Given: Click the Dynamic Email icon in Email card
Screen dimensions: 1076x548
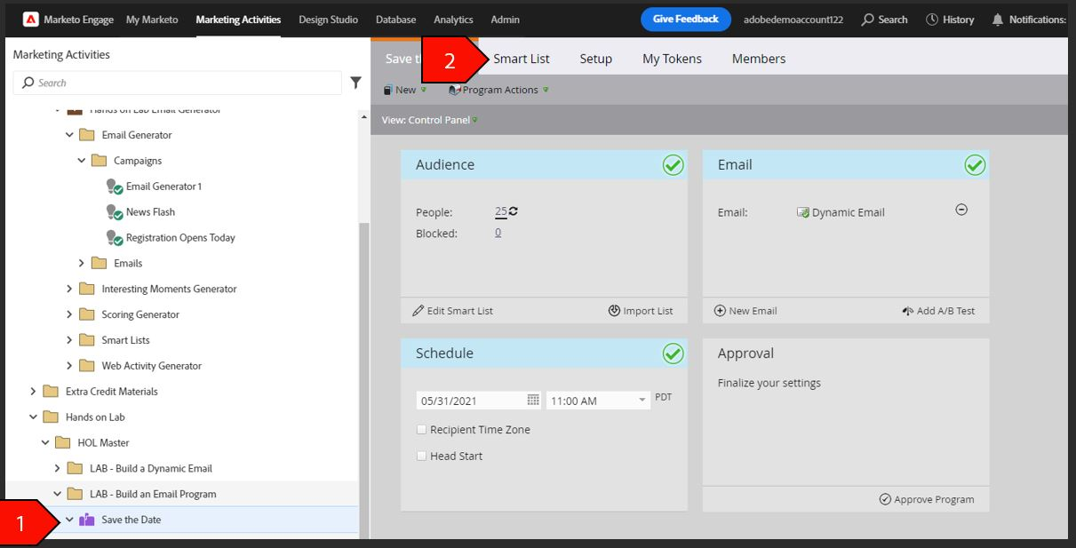Looking at the screenshot, I should [803, 213].
